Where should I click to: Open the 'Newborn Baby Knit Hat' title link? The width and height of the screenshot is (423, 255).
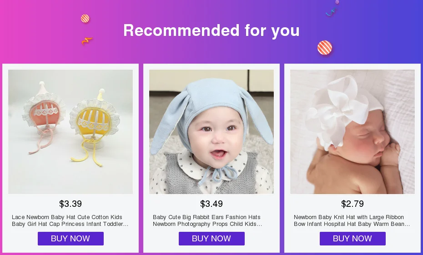[352, 220]
